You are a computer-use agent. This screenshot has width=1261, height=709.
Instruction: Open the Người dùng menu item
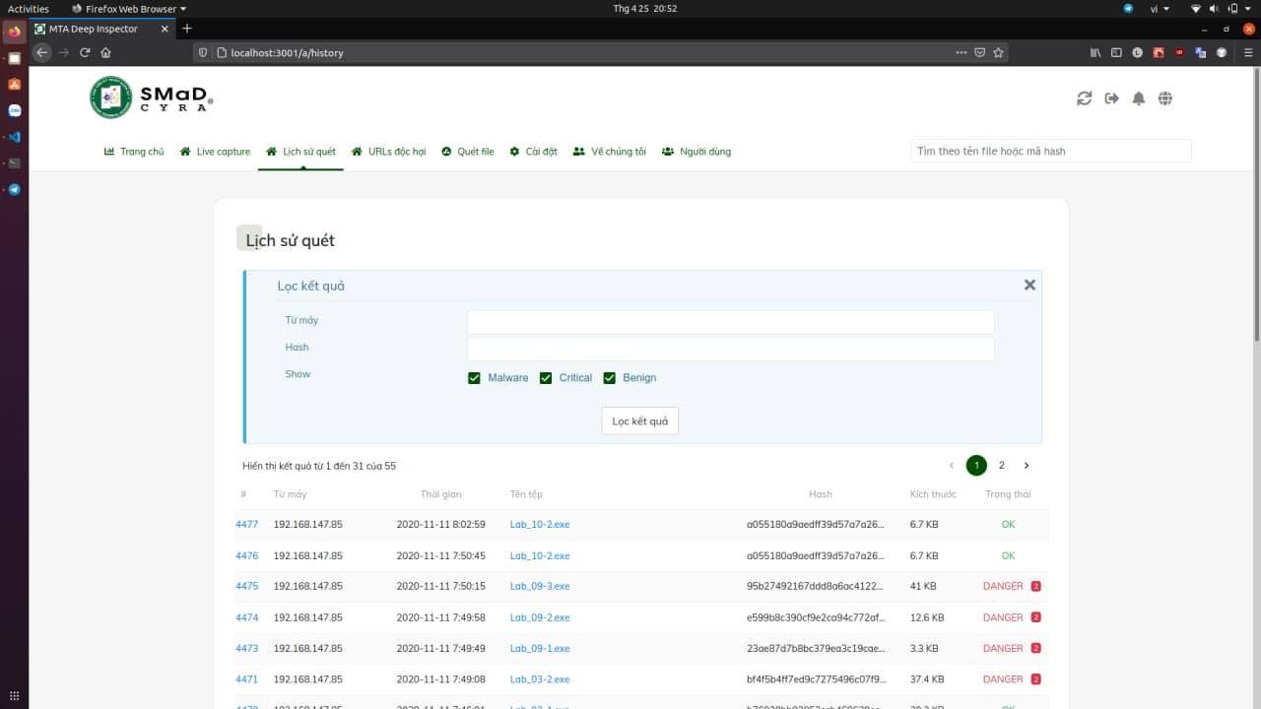coord(697,152)
